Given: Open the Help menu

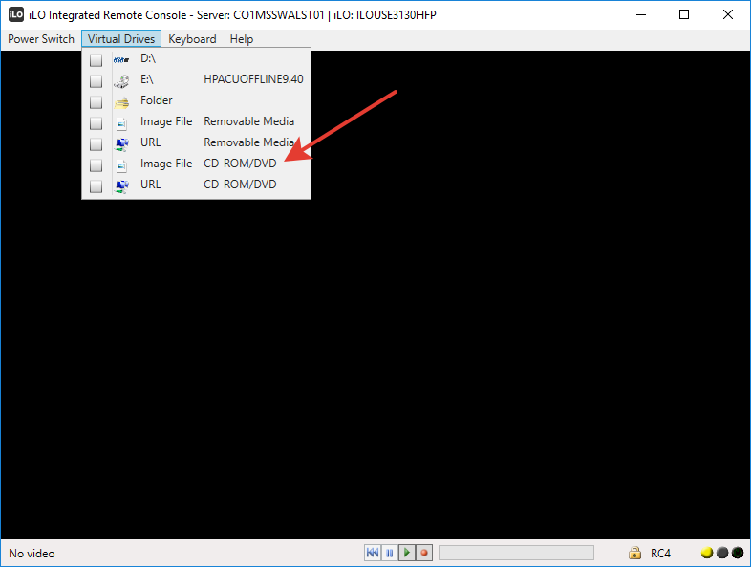Looking at the screenshot, I should click(x=242, y=39).
